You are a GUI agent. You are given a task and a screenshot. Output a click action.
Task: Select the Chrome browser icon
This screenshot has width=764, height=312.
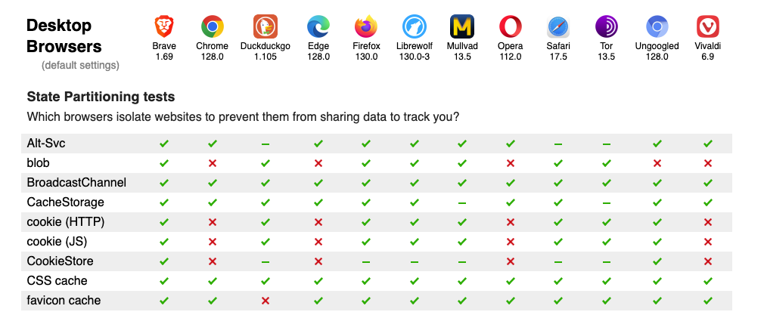click(x=213, y=27)
